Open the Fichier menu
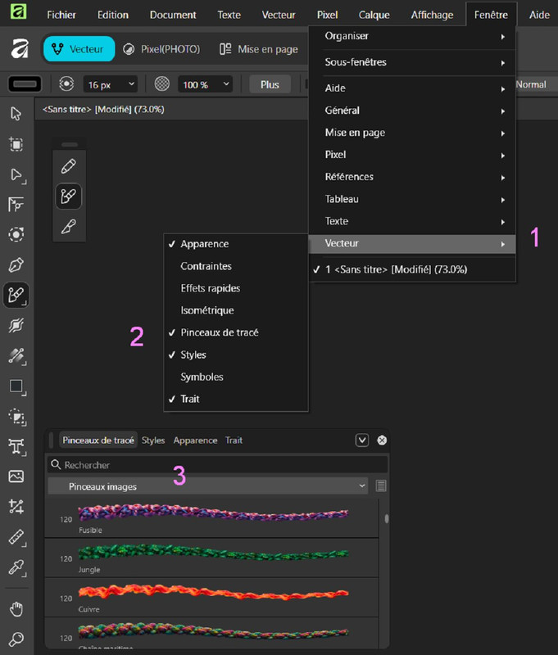 coord(61,15)
